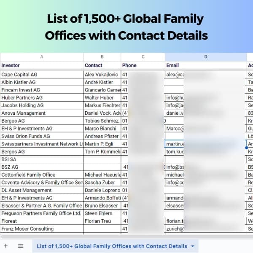This screenshot has width=253, height=253.
Task: Click contact Andreas Pfister
Action: pyautogui.click(x=102, y=136)
